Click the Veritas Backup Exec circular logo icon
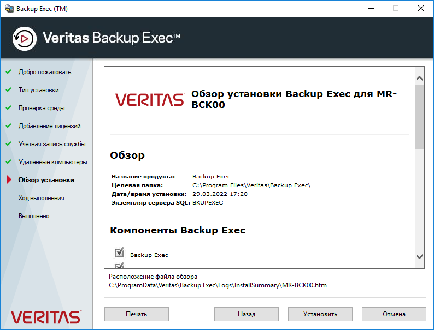The image size is (434, 330). coord(25,38)
